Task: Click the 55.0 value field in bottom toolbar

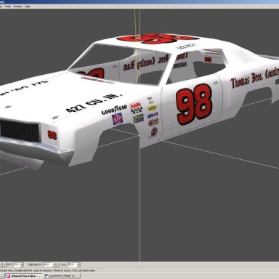Action: 73,264
